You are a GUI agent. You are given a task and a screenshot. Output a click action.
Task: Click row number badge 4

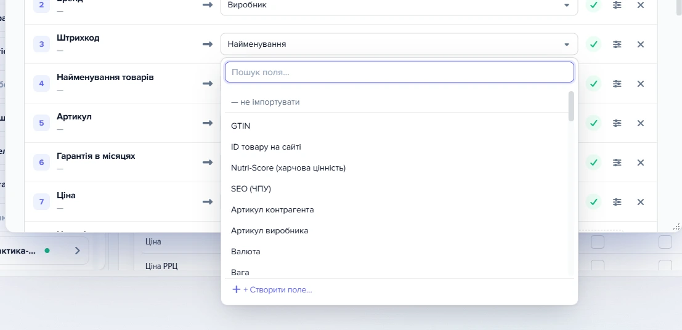[42, 84]
